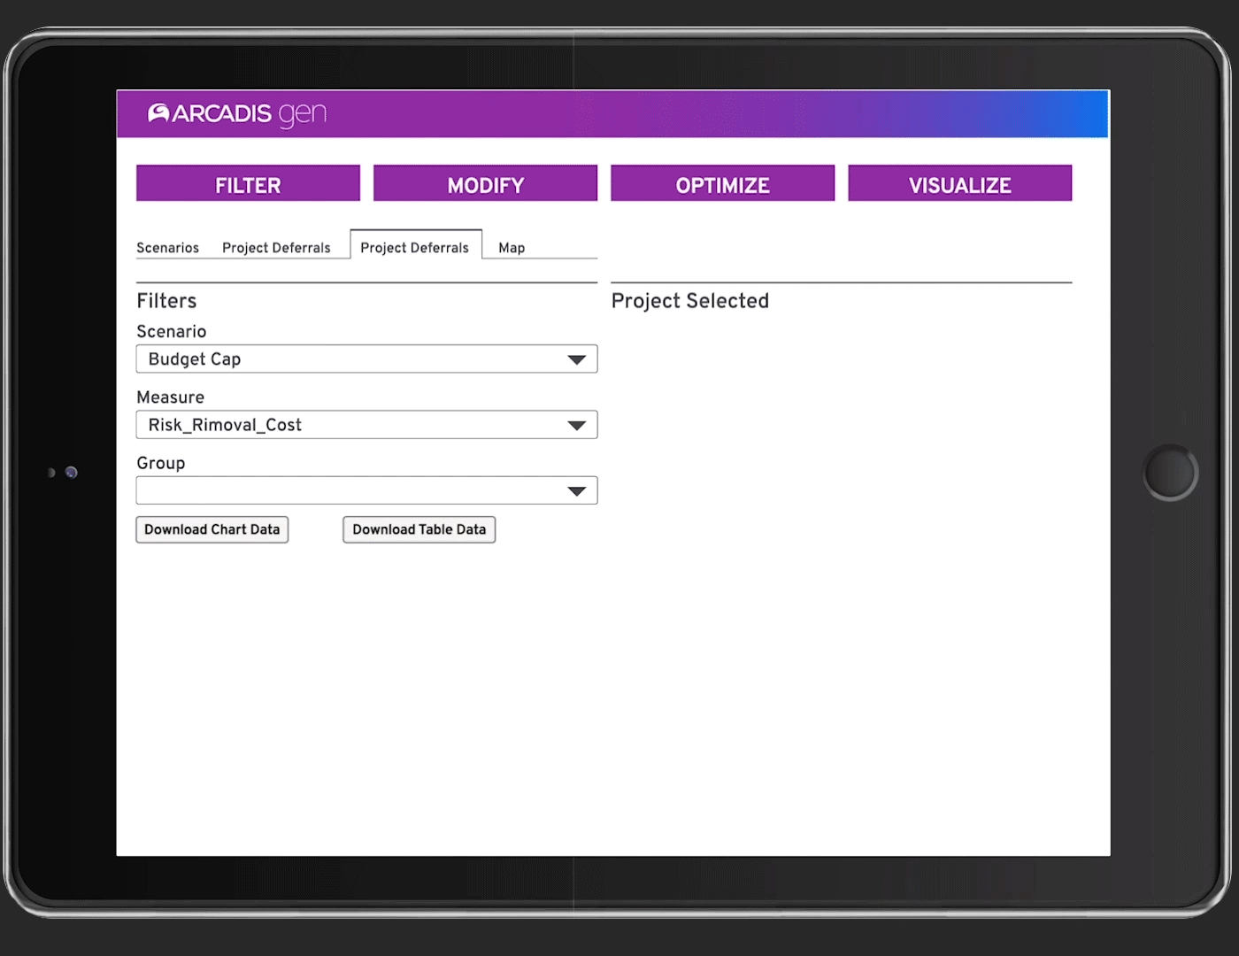Open the empty Group dropdown

pyautogui.click(x=366, y=490)
